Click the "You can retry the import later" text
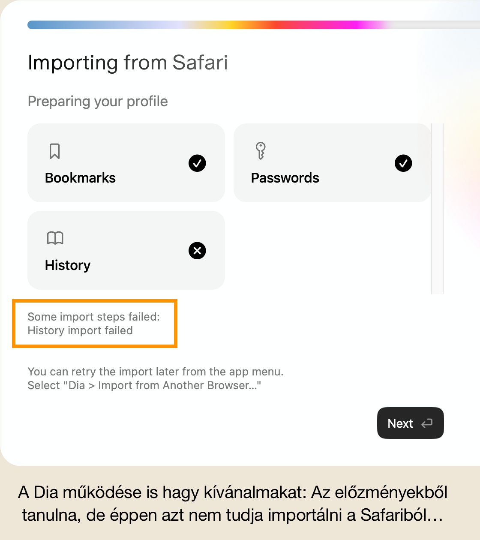480x540 pixels. pyautogui.click(x=156, y=372)
